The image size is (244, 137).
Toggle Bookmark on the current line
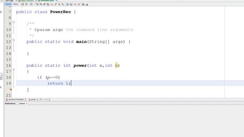tap(63, 4)
